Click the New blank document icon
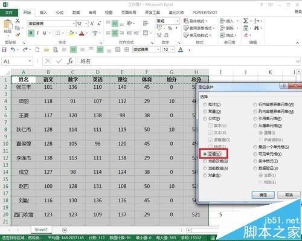Screen dimensions: 302x241 [37, 50]
